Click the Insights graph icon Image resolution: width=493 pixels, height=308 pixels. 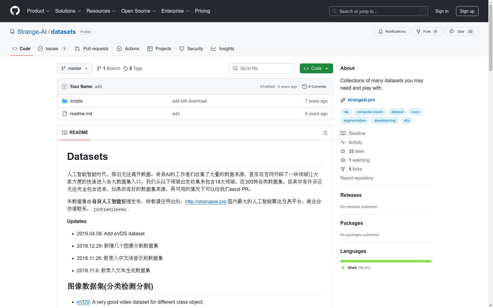point(214,49)
